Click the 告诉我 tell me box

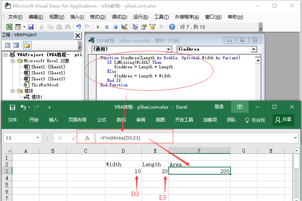(x=255, y=120)
